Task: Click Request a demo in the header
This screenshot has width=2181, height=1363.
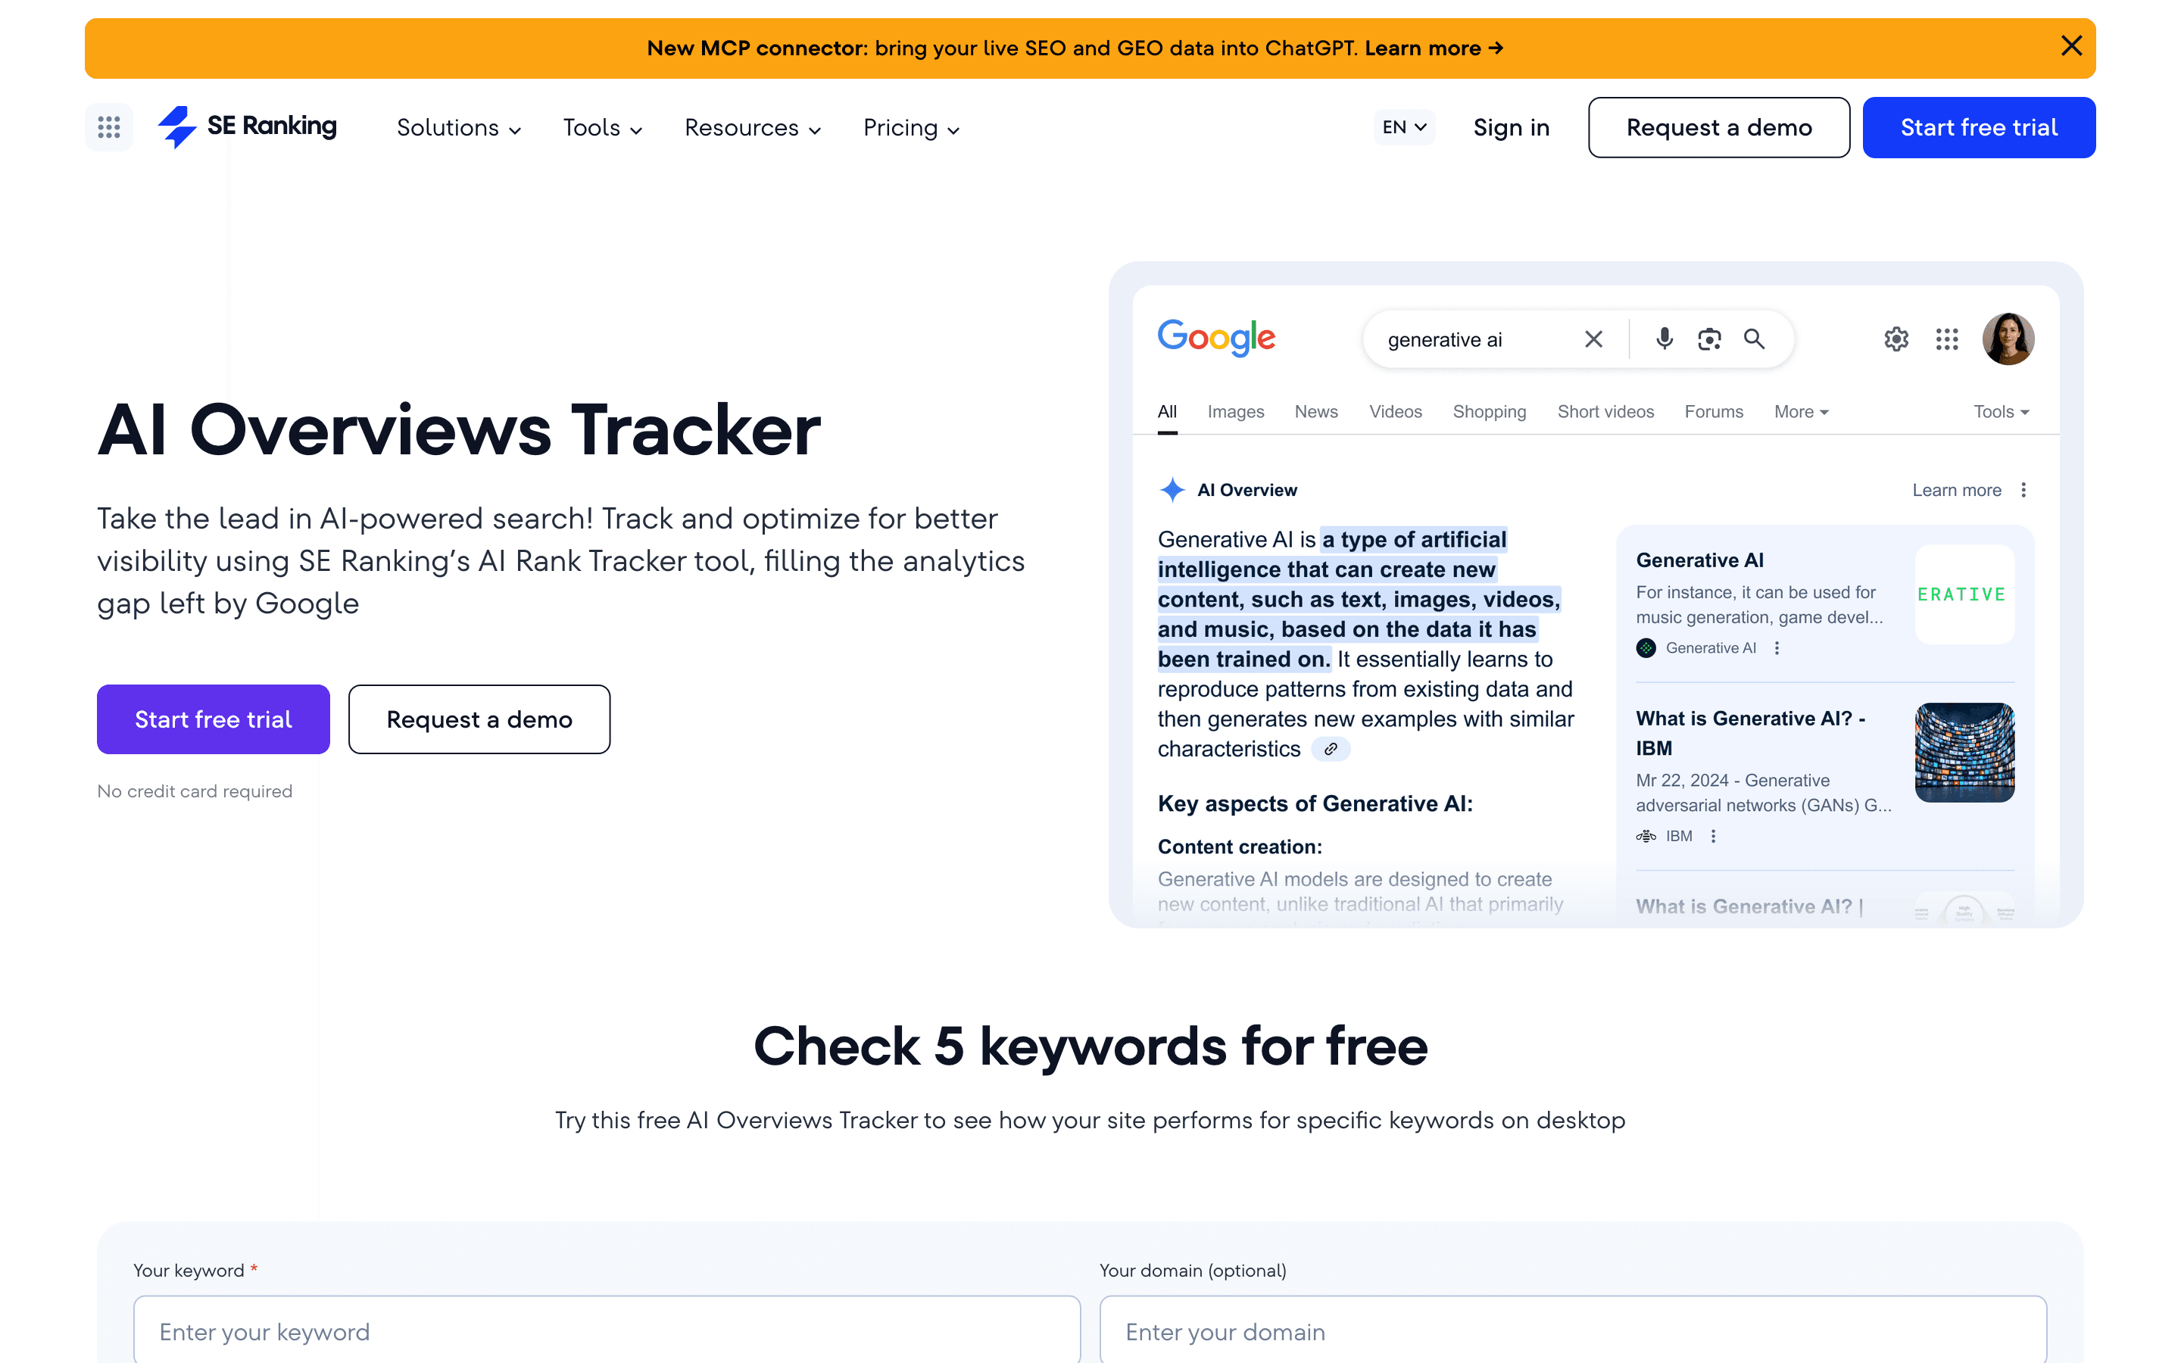Action: click(1718, 127)
